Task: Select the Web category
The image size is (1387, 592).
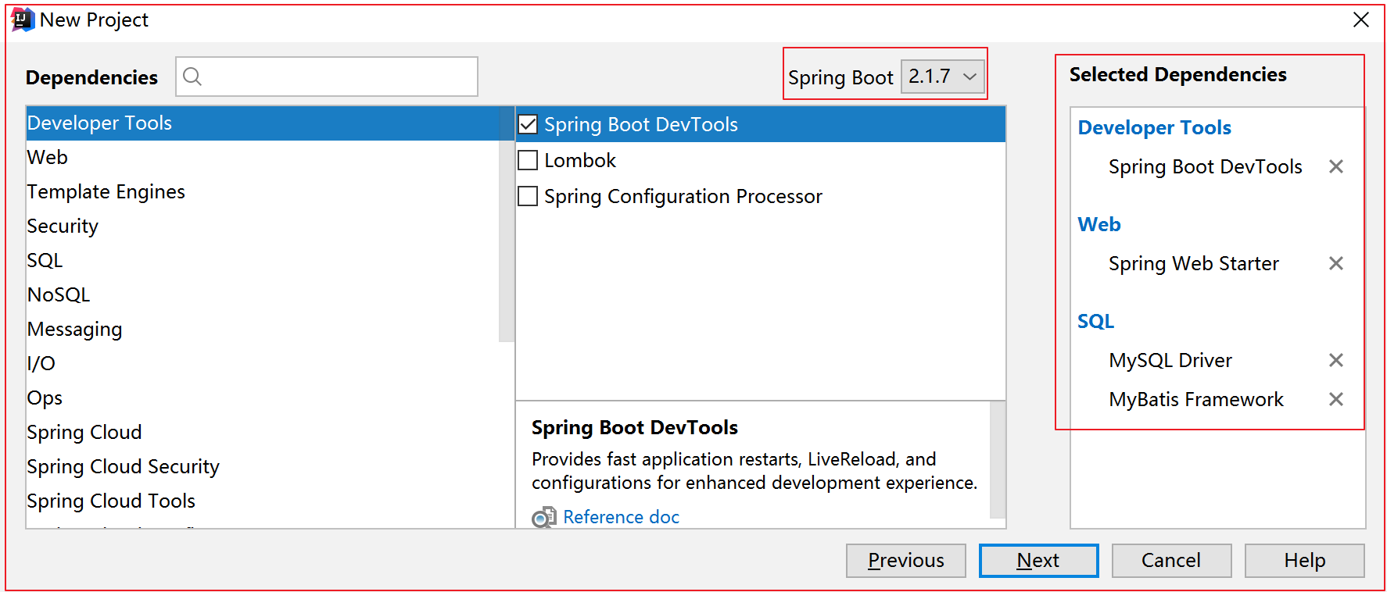Action: [263, 158]
